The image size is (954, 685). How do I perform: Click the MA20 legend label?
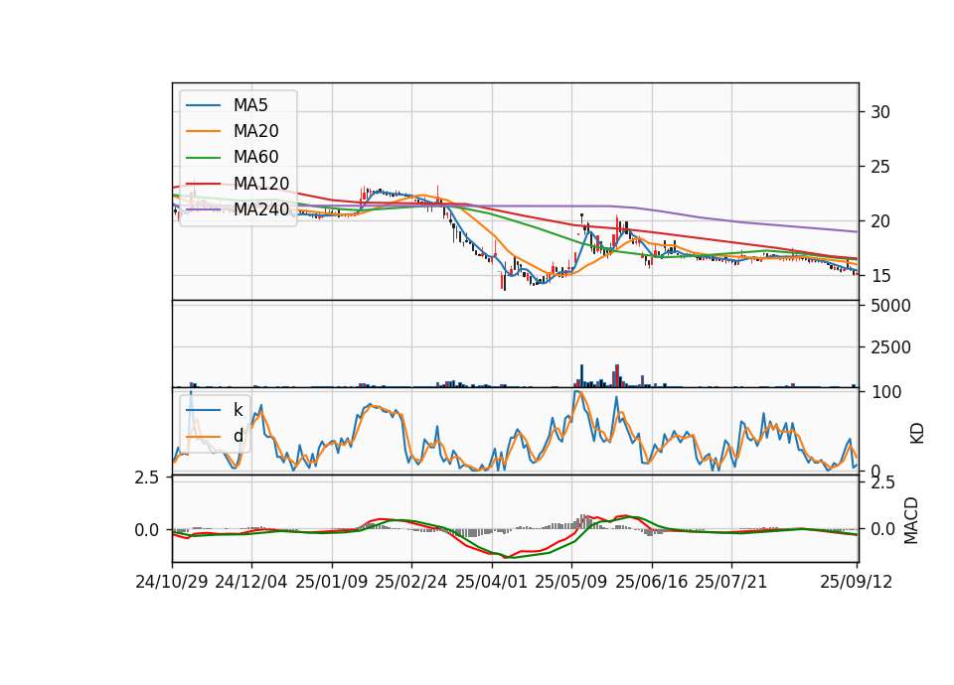(256, 131)
